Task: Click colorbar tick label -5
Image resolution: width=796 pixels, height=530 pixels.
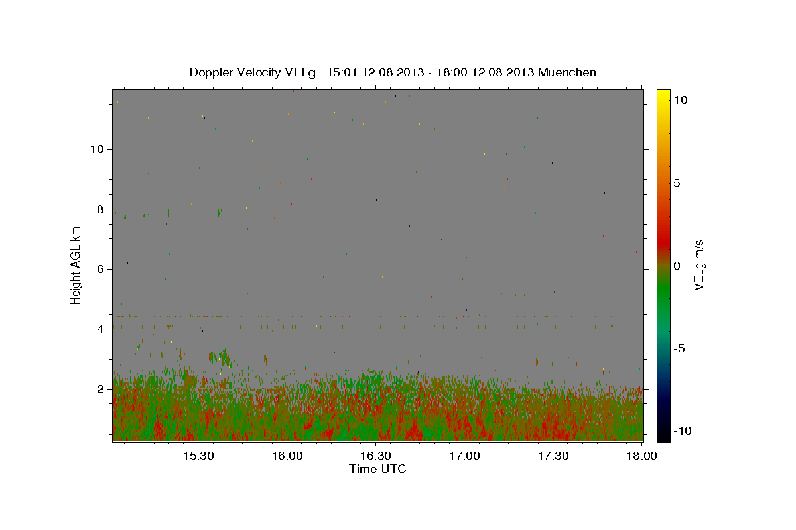Action: coord(679,348)
